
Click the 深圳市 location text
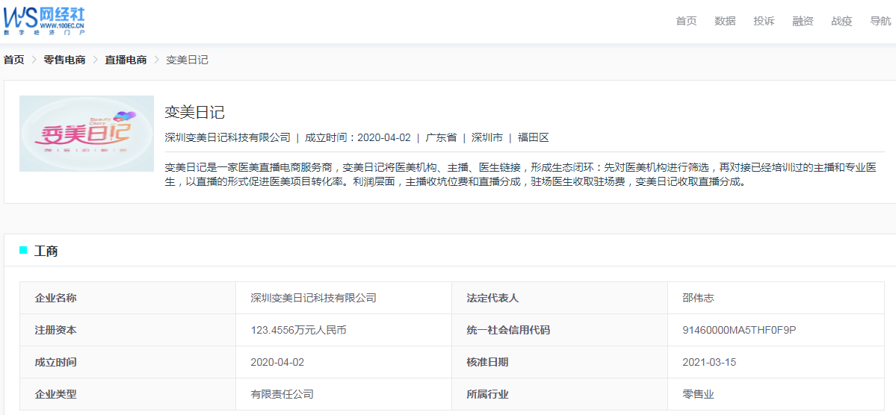[487, 137]
